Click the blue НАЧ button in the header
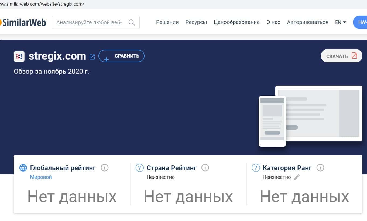Screen dimensions: 367x221 [x=360, y=22]
